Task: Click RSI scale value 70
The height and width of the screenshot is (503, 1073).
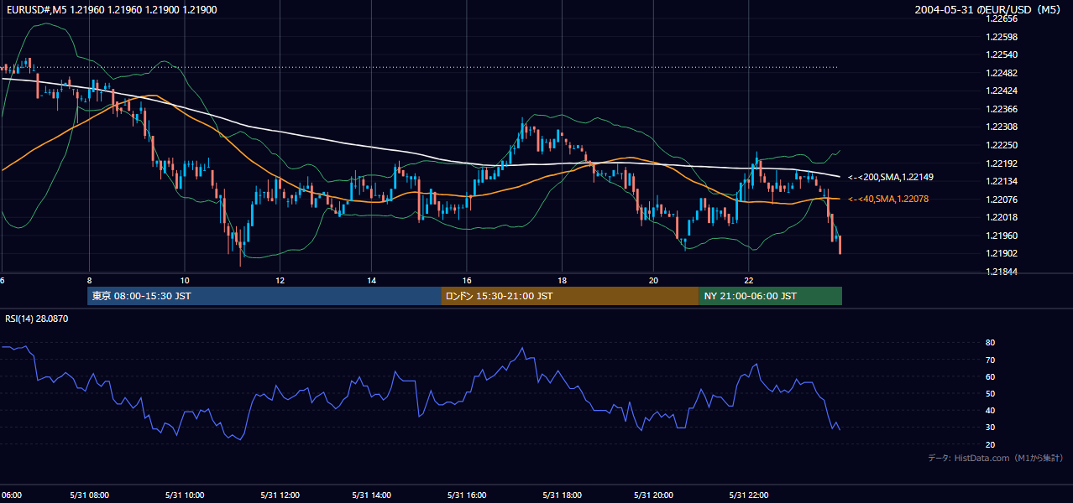Action: 991,360
